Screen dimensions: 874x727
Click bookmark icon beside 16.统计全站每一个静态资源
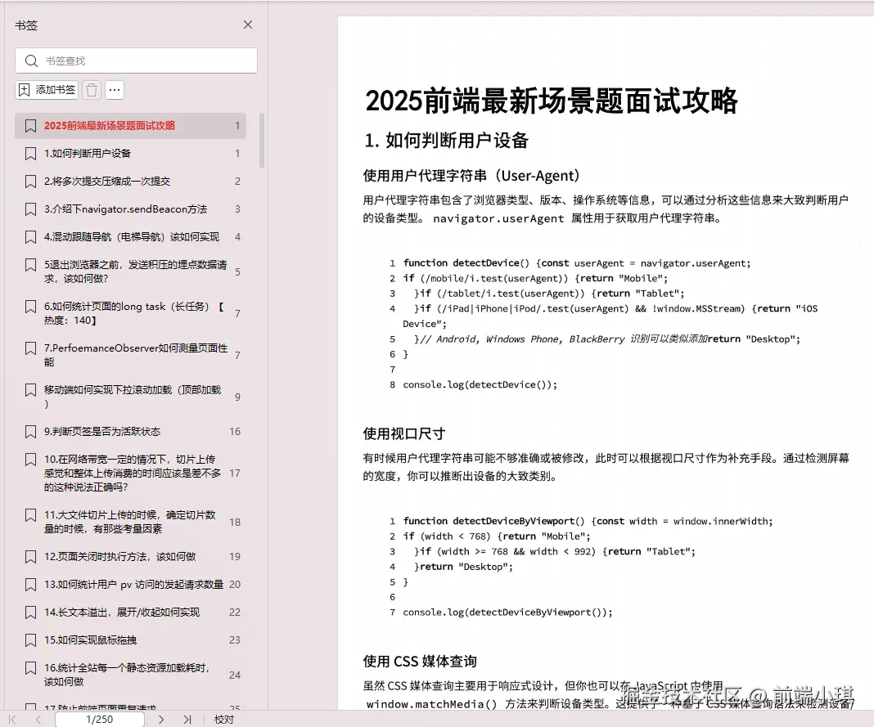click(30, 668)
